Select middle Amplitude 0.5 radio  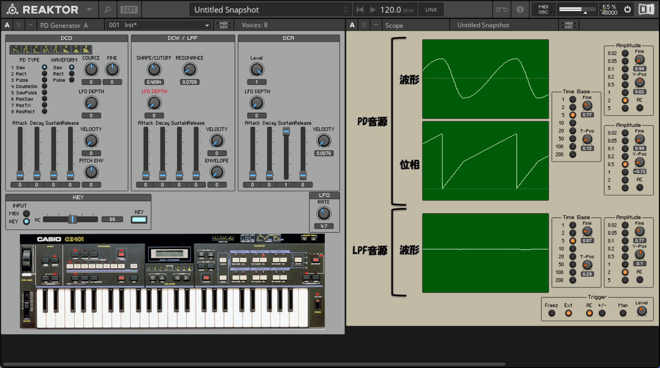tap(625, 164)
